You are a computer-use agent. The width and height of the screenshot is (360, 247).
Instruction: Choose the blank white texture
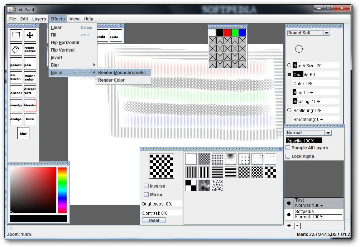191,159
